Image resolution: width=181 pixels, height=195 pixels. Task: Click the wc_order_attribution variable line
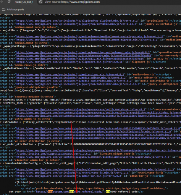pos(90,144)
